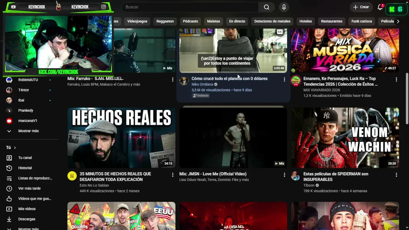
Task: Start voice search with the microphone icon
Action: pyautogui.click(x=284, y=7)
